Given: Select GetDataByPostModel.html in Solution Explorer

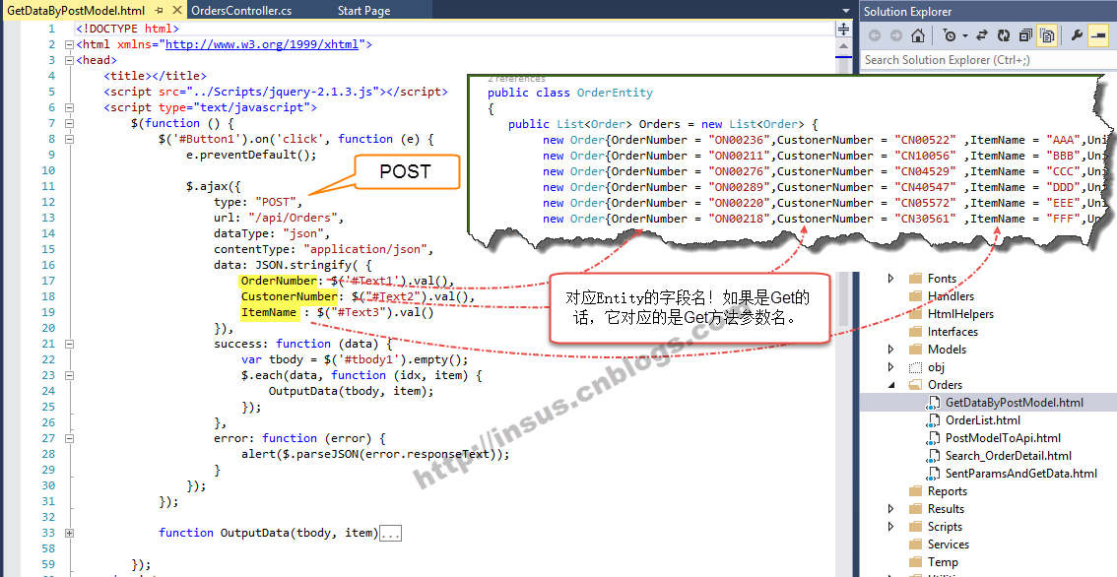Looking at the screenshot, I should 1015,403.
